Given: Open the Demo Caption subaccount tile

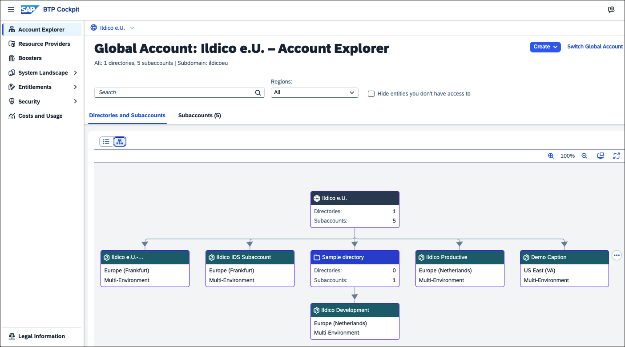Looking at the screenshot, I should (x=565, y=268).
